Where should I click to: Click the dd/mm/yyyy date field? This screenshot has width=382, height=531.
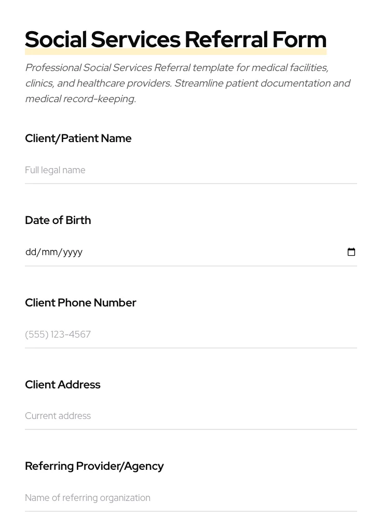[156, 252]
